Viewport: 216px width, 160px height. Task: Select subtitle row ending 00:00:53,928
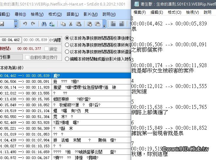66,123
